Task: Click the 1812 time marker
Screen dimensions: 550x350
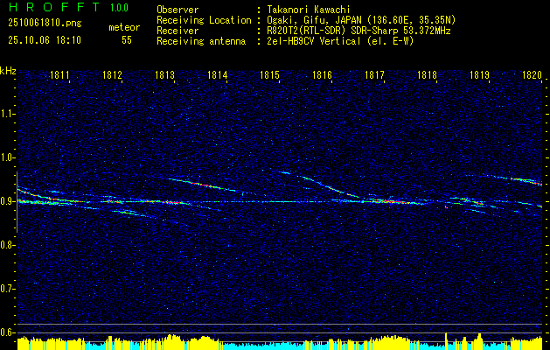Action: [112, 75]
